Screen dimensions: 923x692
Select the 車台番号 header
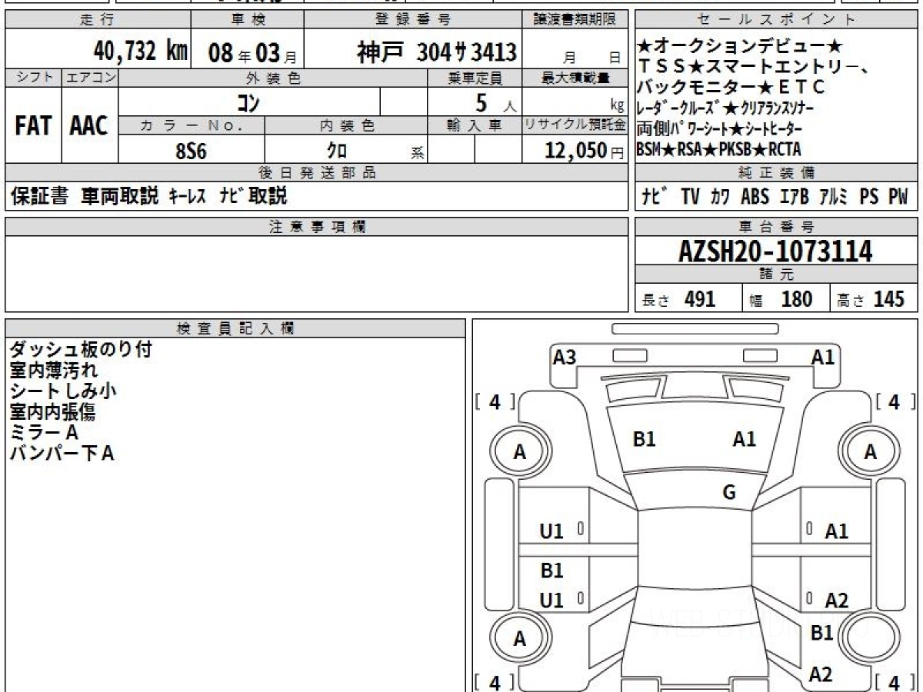click(x=776, y=227)
